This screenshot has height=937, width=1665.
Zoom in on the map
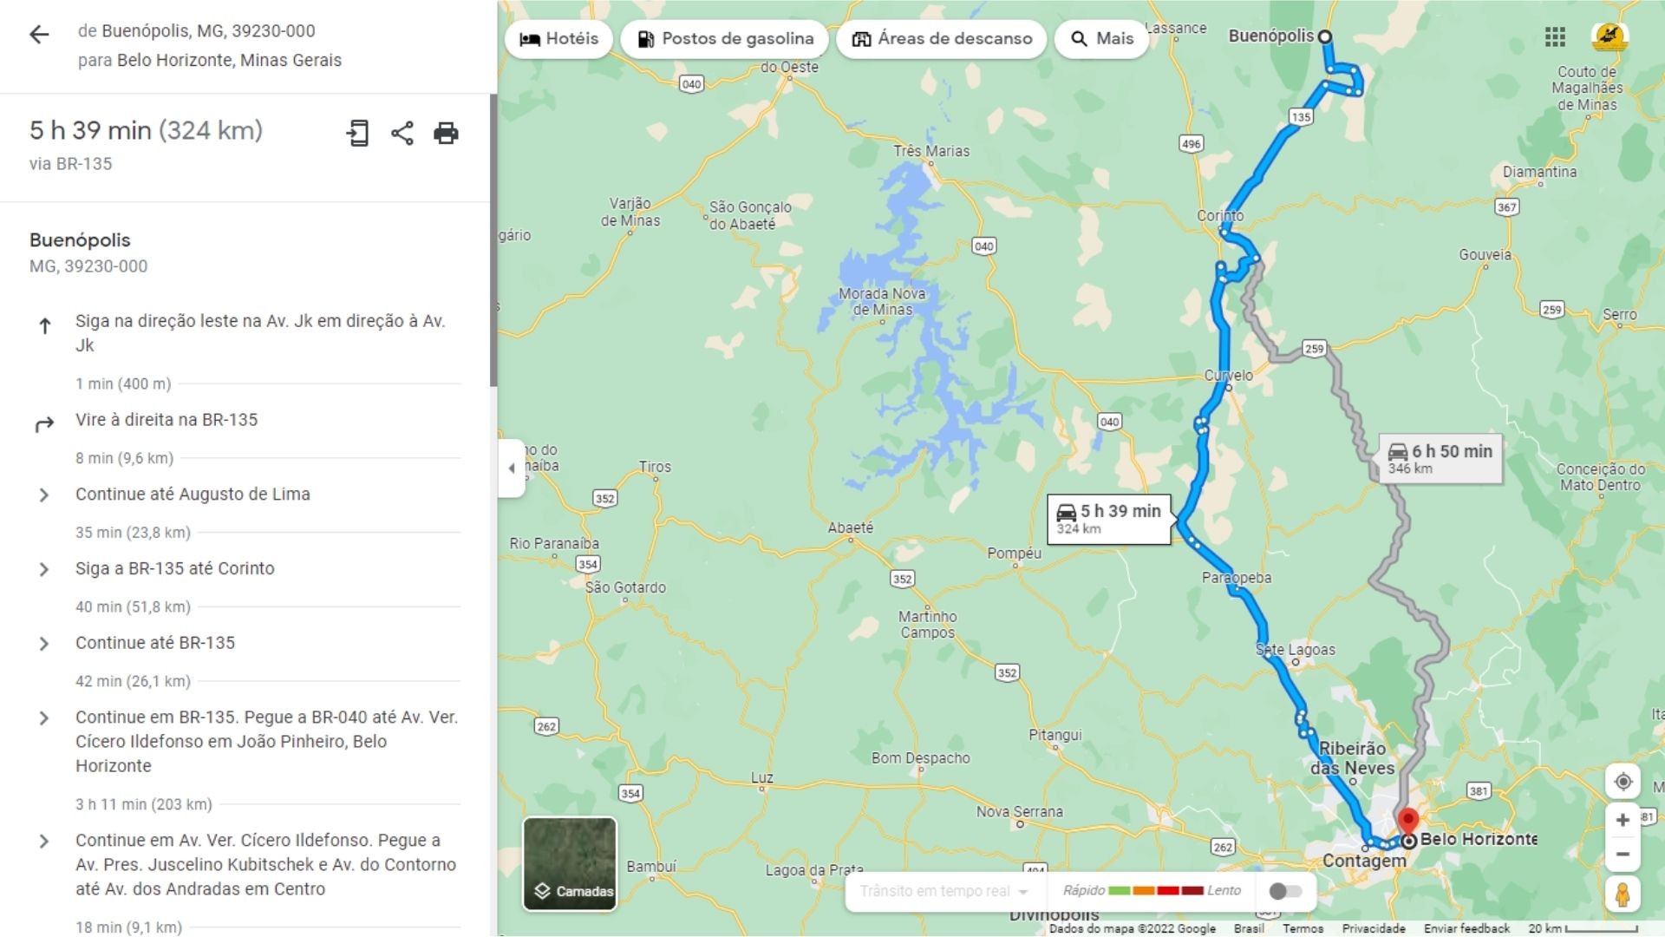pyautogui.click(x=1623, y=820)
